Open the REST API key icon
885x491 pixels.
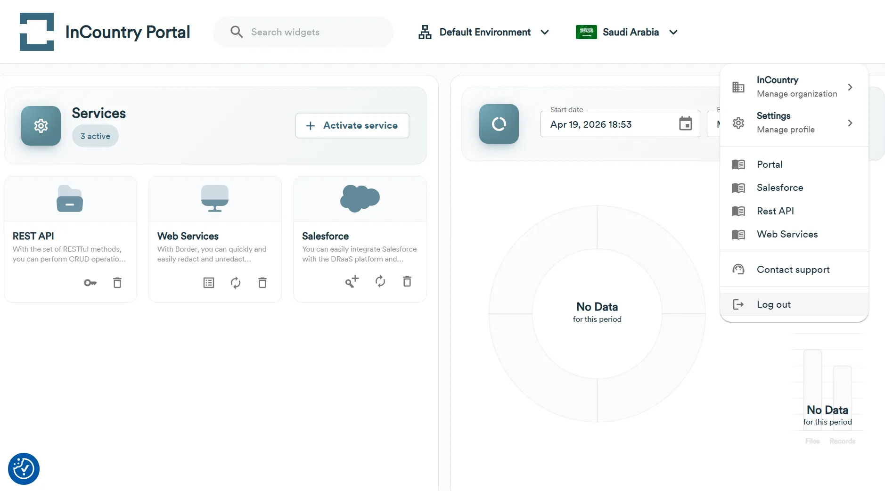tap(90, 283)
